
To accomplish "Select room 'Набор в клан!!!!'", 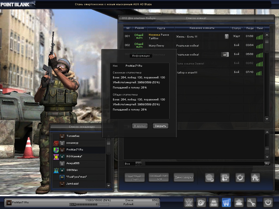I will [220, 72].
